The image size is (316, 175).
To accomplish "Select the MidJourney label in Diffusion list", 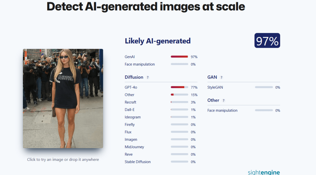I will click(135, 147).
